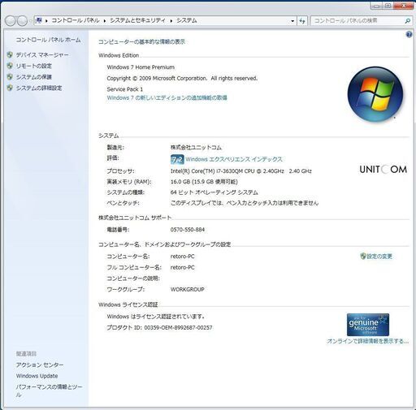Click the Copyright 2009 Microsoft Corporation text
Image resolution: width=416 pixels, height=410 pixels.
pos(182,79)
